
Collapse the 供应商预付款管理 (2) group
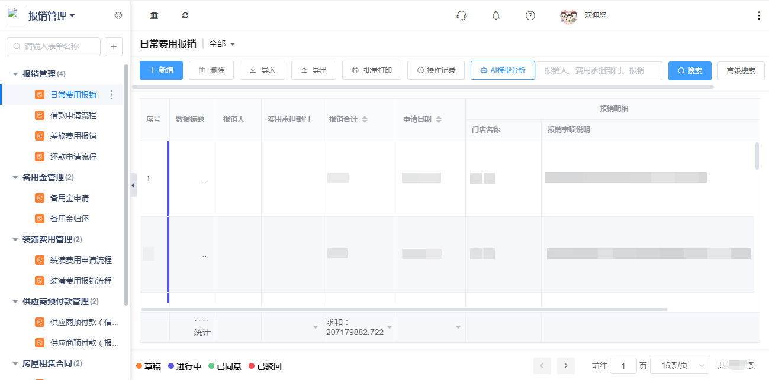(15, 301)
